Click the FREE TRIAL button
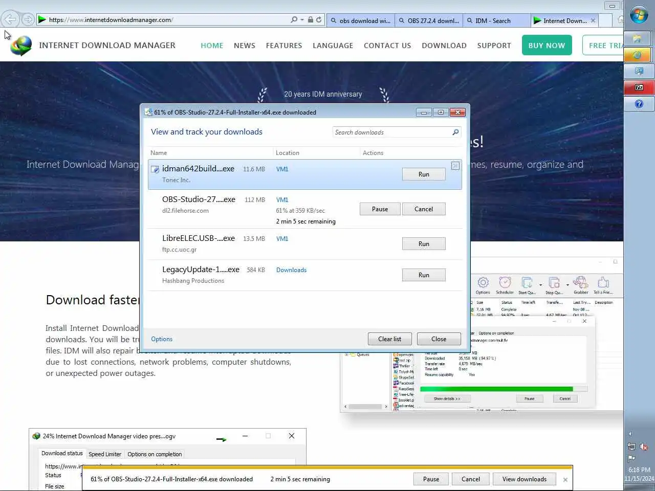The height and width of the screenshot is (491, 655). click(603, 45)
